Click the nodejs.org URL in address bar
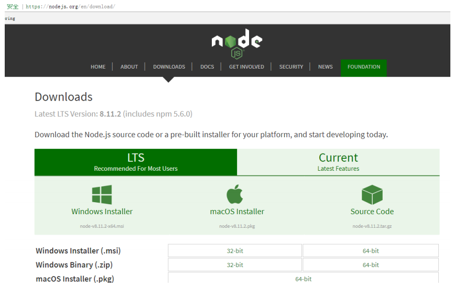This screenshot has height=298, width=464. 70,6
